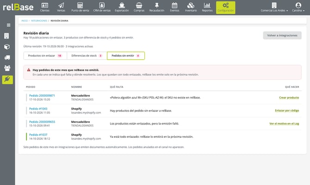Open the sidebar document icon
The height and width of the screenshot is (185, 310).
6,36
